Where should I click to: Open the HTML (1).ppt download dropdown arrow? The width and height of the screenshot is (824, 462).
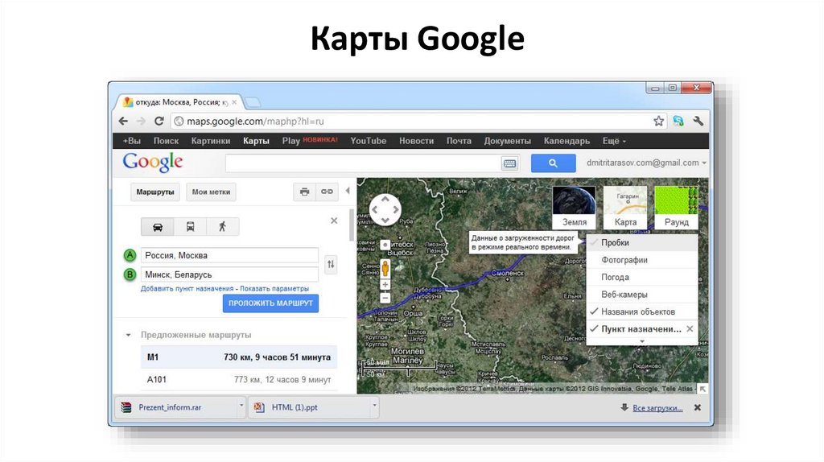point(374,406)
